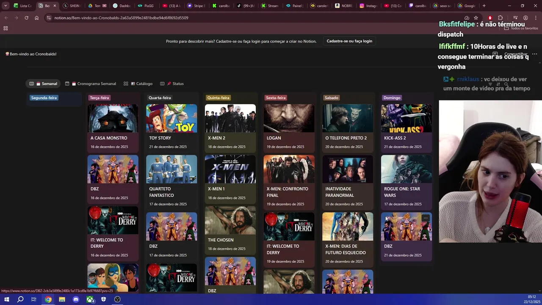Viewport: 542px width, 305px height.
Task: View site information icon in address bar
Action: (49, 18)
